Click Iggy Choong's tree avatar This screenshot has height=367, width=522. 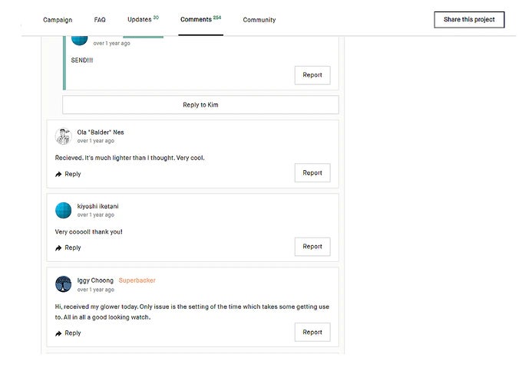click(64, 284)
